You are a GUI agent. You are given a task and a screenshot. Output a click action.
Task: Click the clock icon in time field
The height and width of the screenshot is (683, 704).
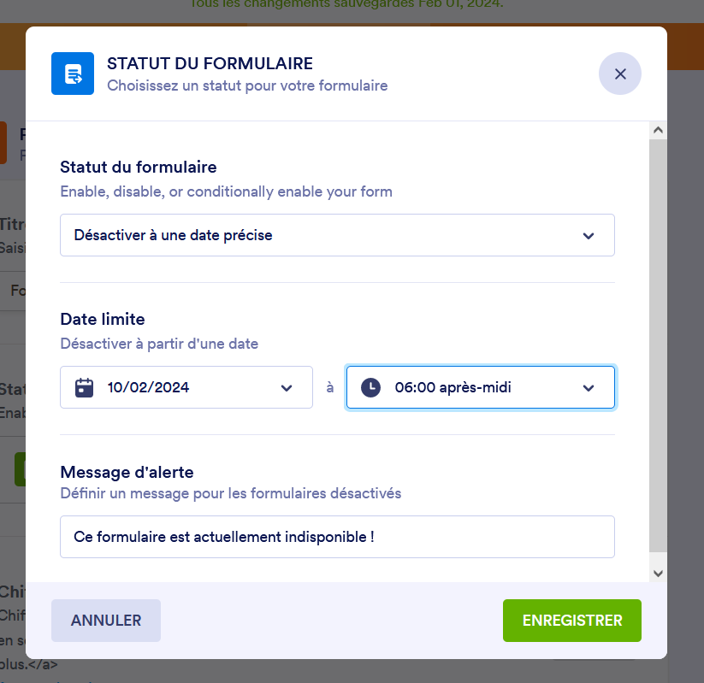[370, 387]
